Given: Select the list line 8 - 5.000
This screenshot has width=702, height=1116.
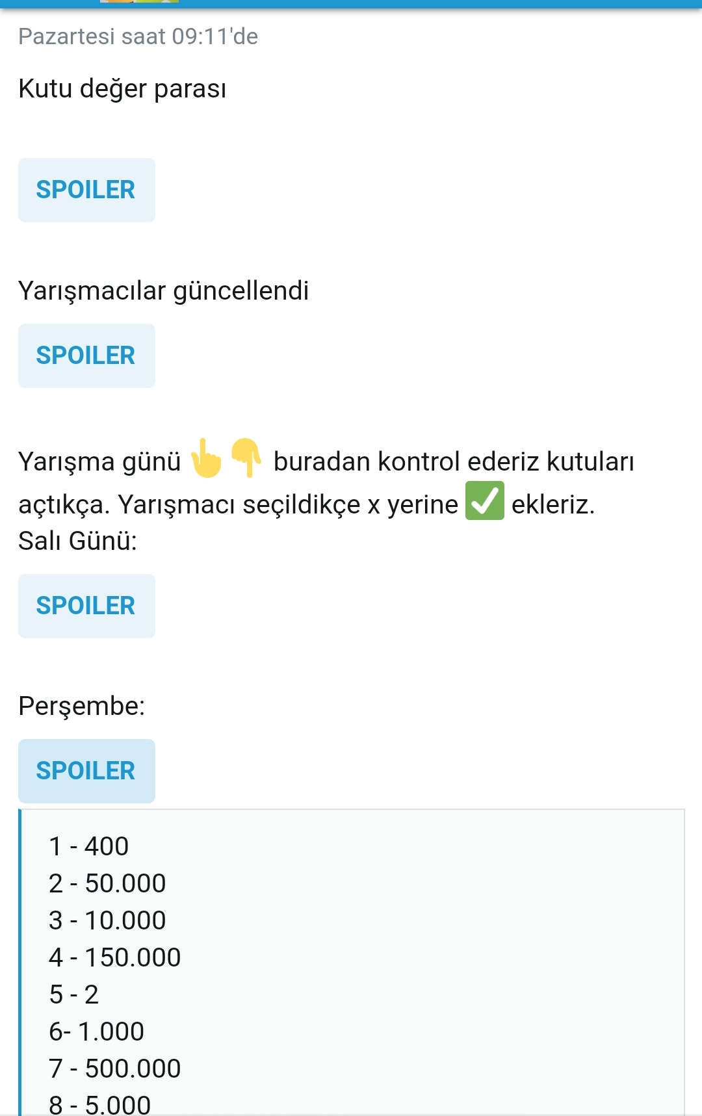Looking at the screenshot, I should pyautogui.click(x=99, y=1104).
